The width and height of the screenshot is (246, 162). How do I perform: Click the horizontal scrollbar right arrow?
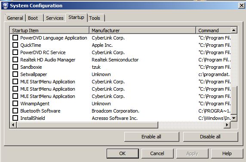(227, 125)
